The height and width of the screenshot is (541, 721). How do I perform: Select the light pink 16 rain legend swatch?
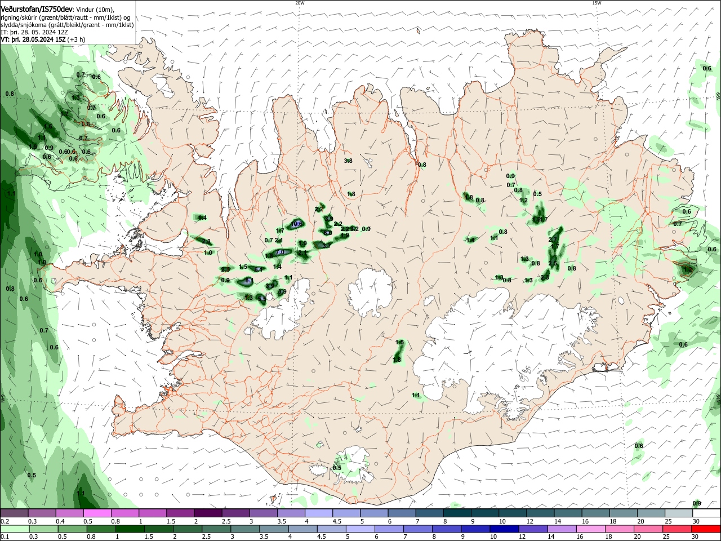[591, 529]
